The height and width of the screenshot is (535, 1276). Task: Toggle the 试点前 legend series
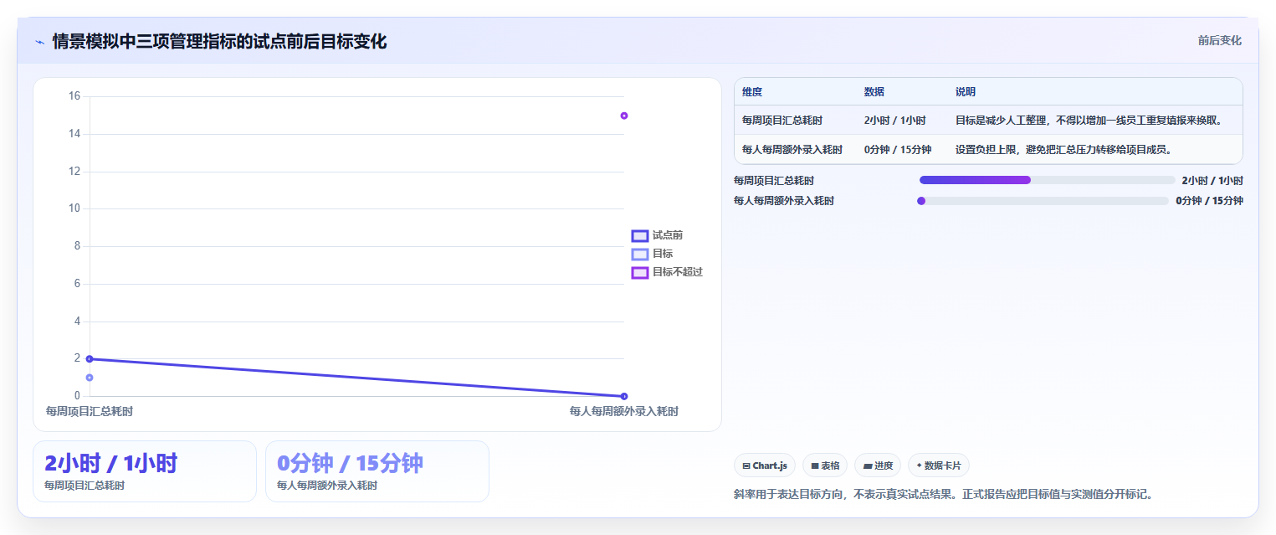[658, 235]
